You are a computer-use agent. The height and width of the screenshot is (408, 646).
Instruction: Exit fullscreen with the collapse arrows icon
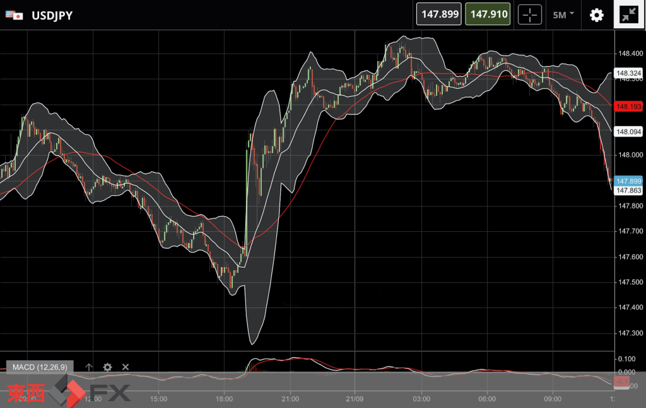[629, 15]
